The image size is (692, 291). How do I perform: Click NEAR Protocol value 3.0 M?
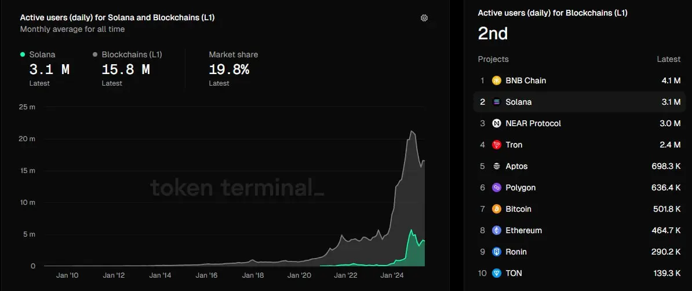(671, 123)
